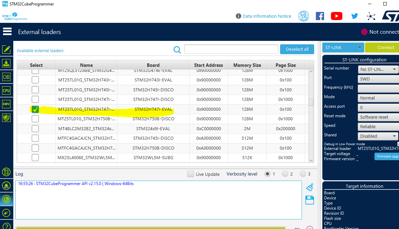Screen dimensions: 399x229
Task: Open the Automation (robot BETA) sidebar icon
Action: (x=7, y=185)
